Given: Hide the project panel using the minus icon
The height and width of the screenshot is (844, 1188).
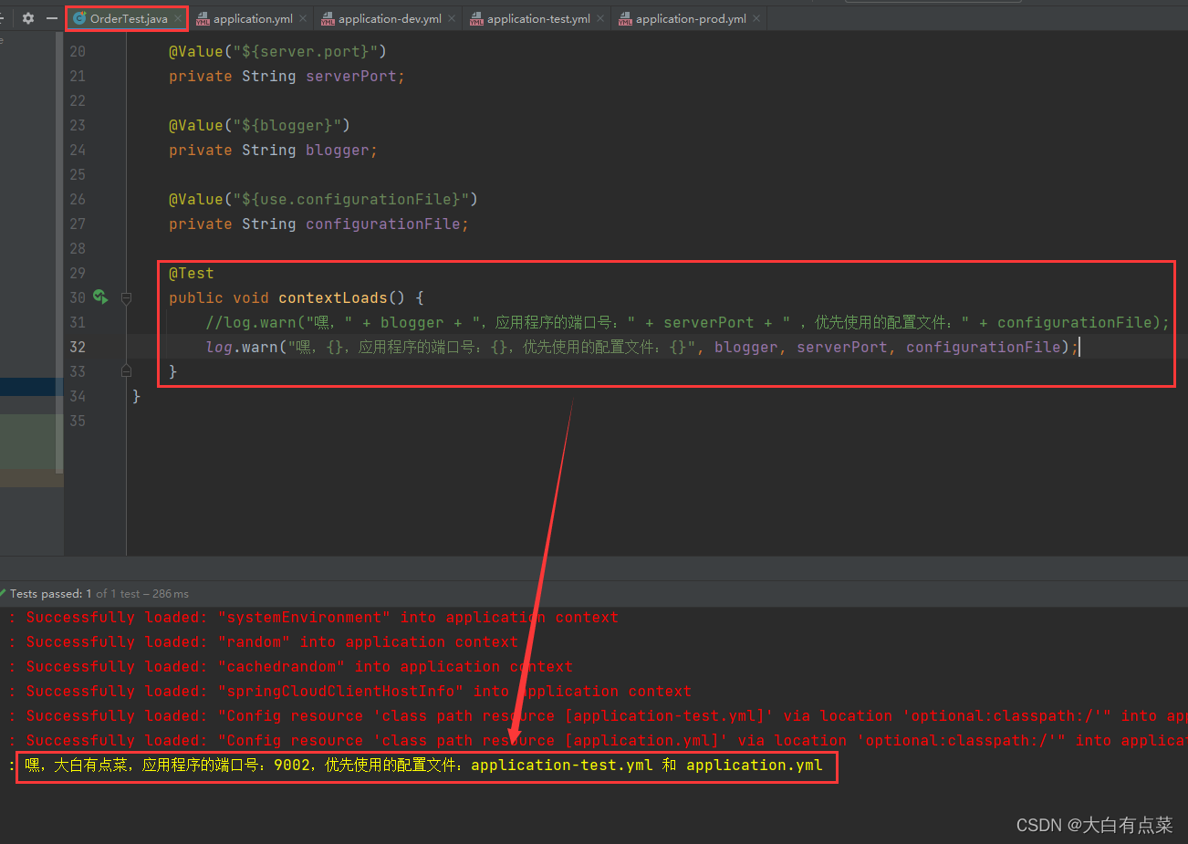Looking at the screenshot, I should tap(52, 18).
